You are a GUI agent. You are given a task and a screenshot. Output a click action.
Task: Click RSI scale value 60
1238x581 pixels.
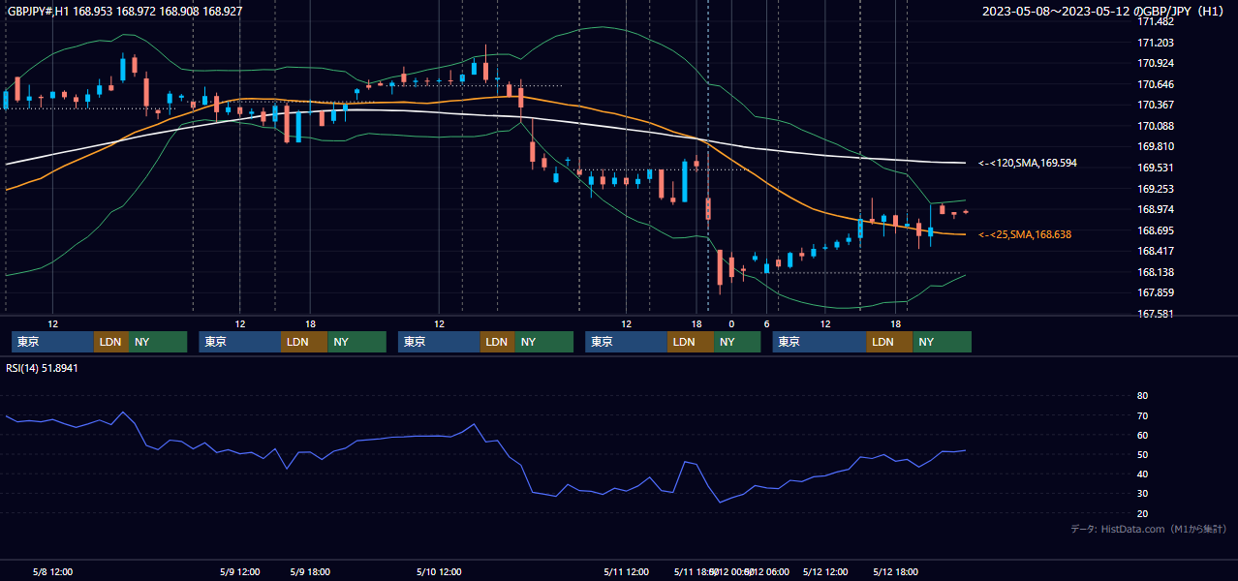coord(1142,436)
